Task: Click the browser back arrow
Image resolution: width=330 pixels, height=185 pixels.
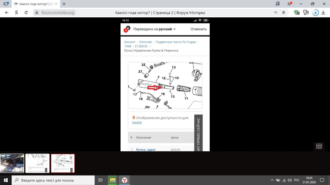Action: click(7, 13)
